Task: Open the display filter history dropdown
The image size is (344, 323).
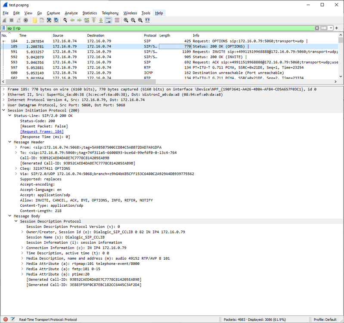Action: (331, 28)
